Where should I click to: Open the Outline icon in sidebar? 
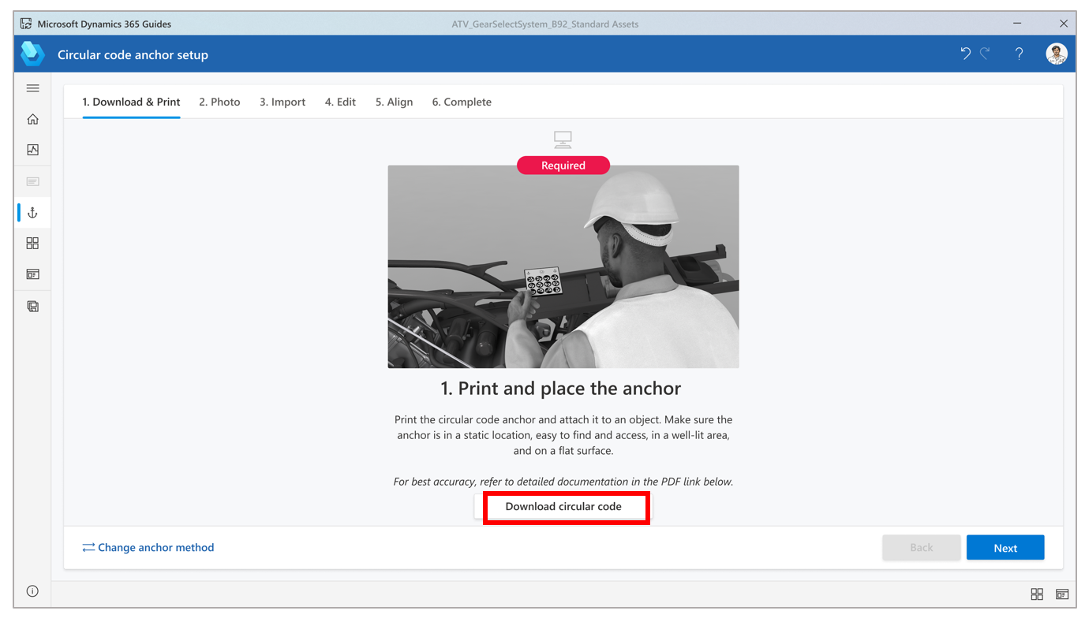(x=32, y=181)
